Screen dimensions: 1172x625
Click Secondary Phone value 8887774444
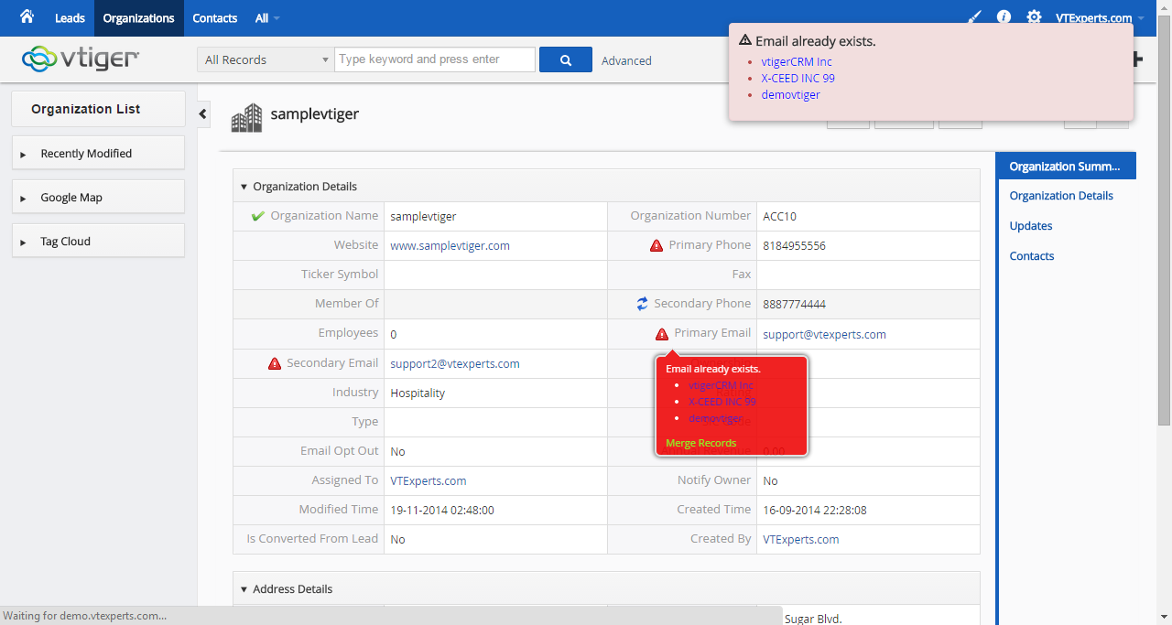click(x=794, y=304)
